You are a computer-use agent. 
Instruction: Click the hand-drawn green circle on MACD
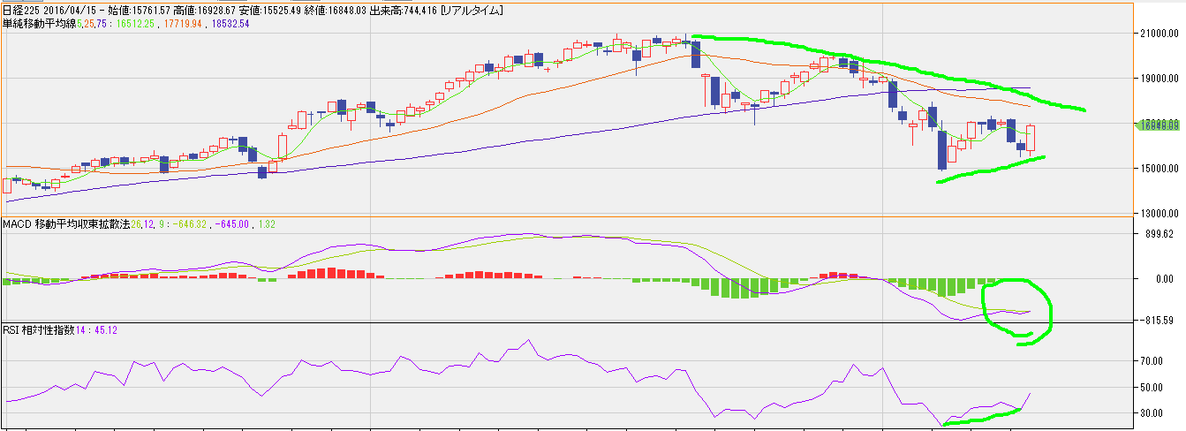tap(1049, 305)
